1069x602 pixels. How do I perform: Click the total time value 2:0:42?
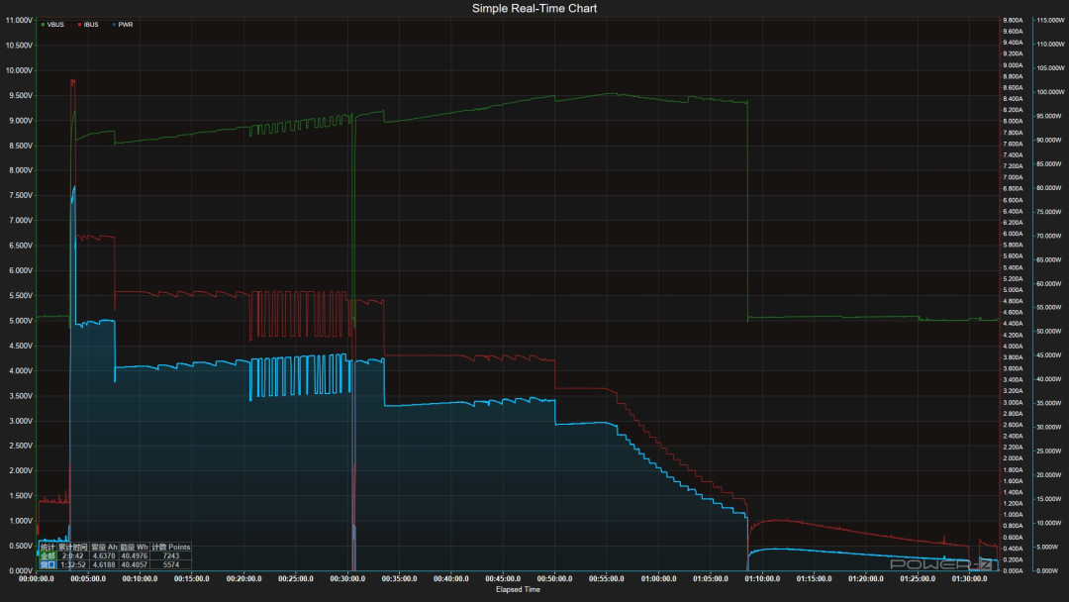click(73, 555)
